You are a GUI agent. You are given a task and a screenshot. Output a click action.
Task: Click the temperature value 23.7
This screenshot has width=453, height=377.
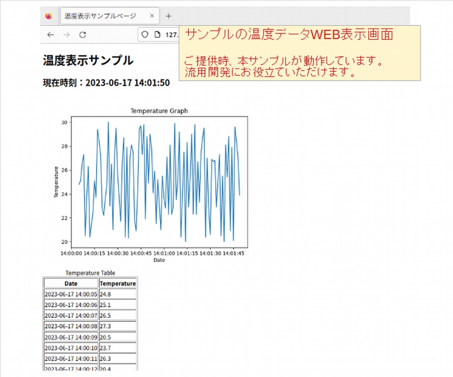(118, 348)
